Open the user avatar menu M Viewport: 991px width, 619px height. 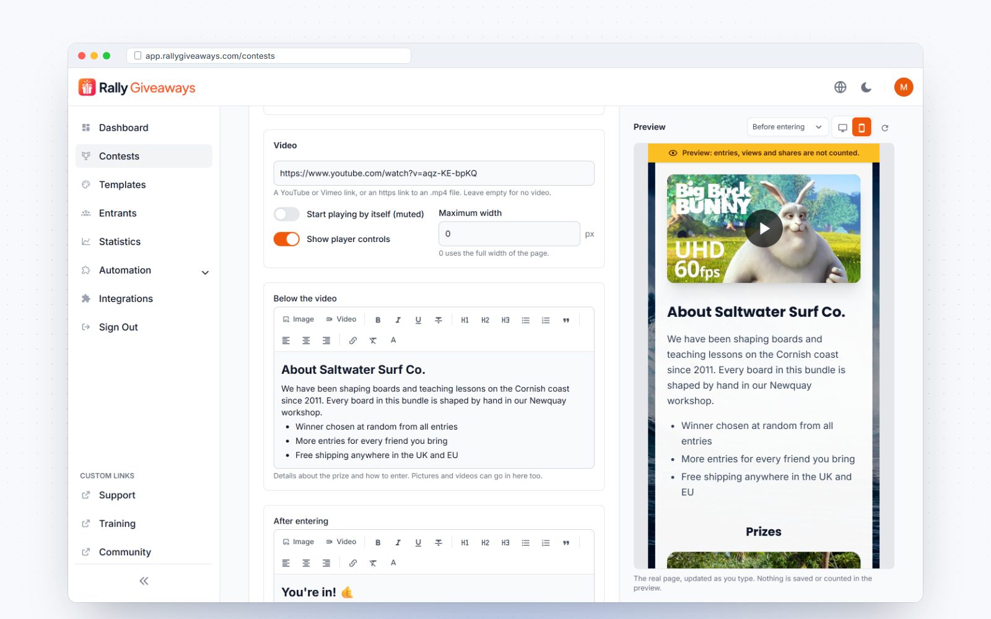[904, 87]
